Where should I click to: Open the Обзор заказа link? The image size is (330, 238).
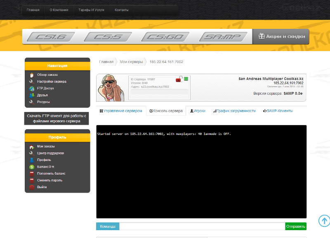pos(47,75)
